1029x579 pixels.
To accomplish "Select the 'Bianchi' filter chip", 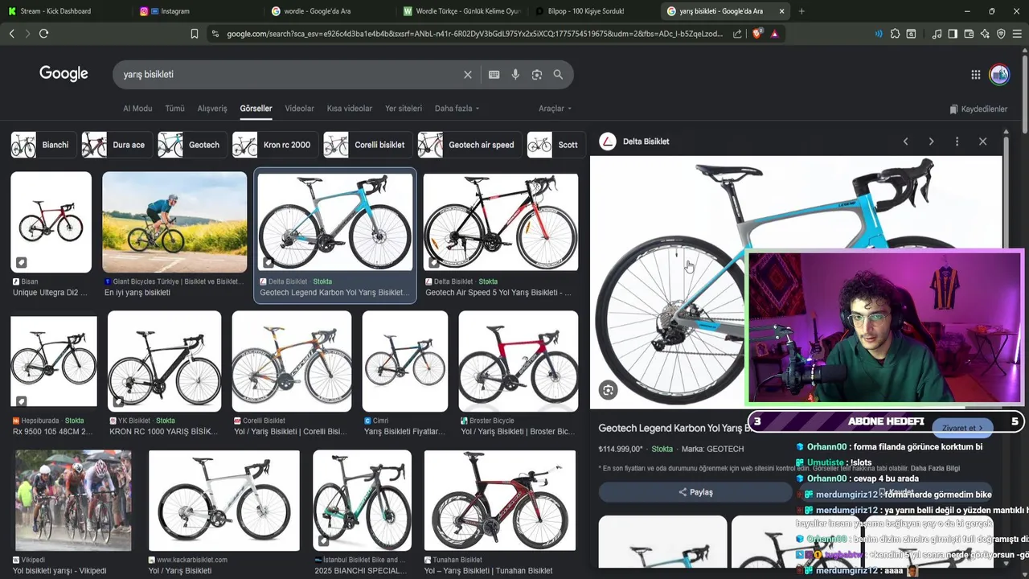I will tap(43, 145).
